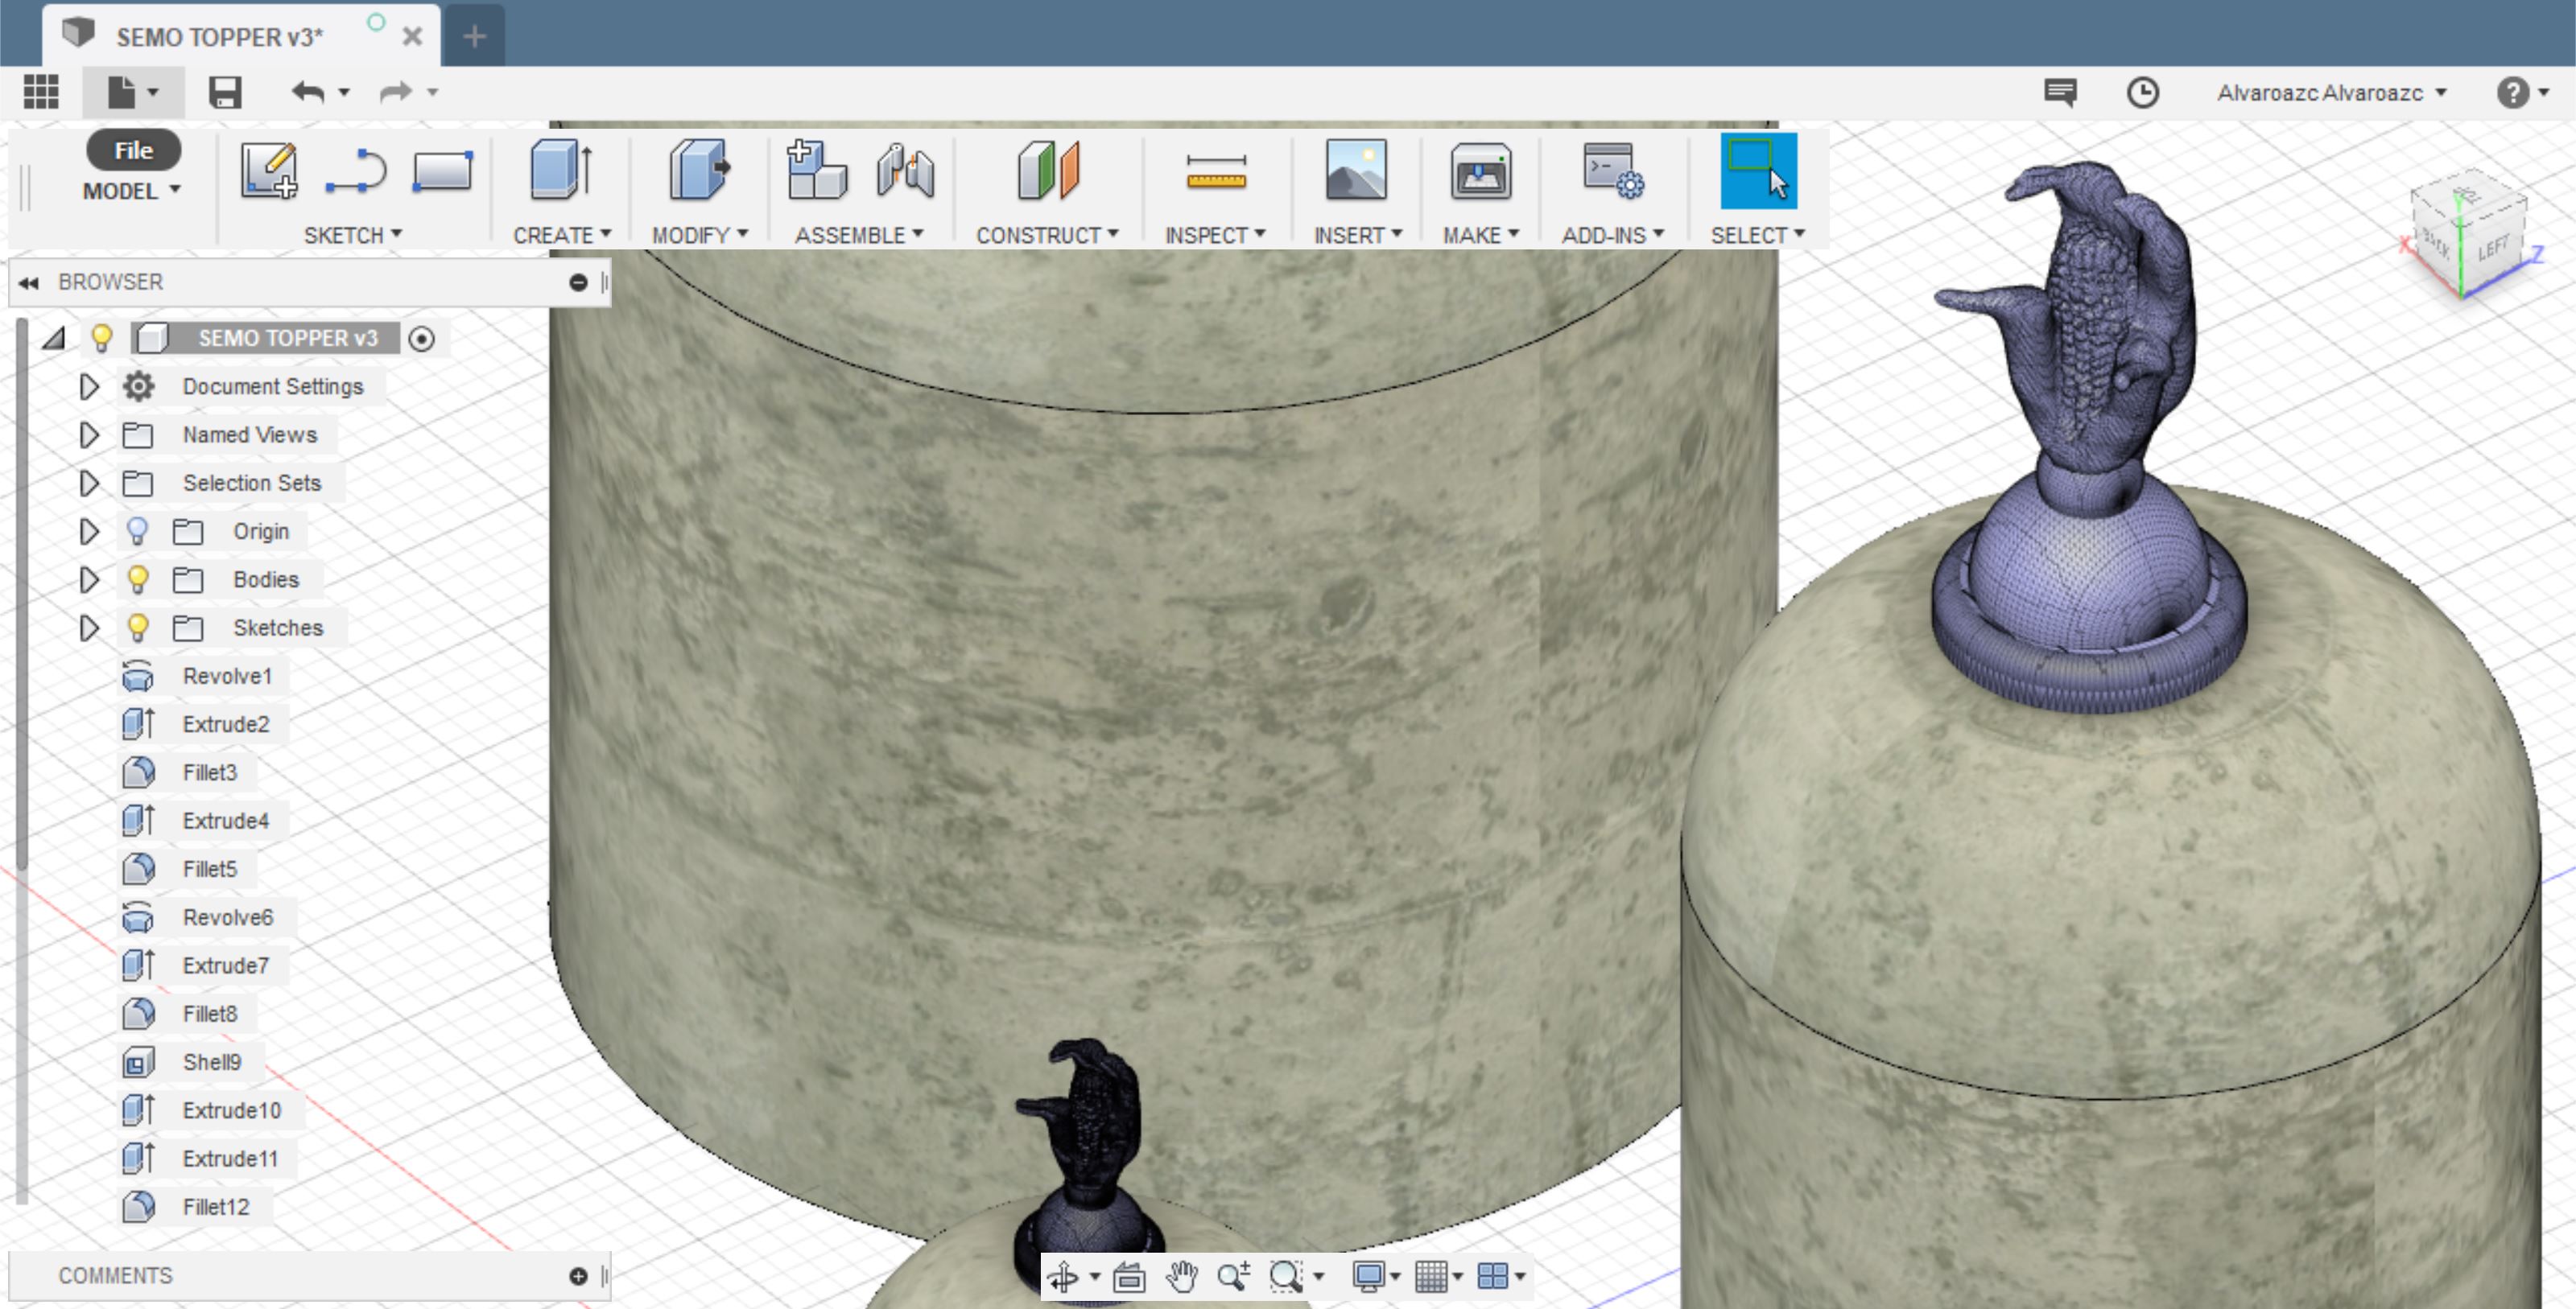
Task: Activate the SEMO TOPPER v3 radio button
Action: click(422, 339)
